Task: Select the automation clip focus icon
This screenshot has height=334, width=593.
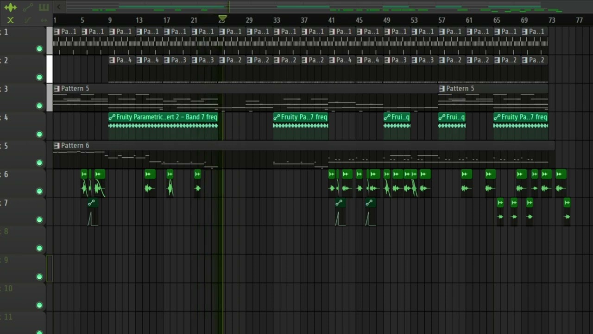Action: [28, 7]
